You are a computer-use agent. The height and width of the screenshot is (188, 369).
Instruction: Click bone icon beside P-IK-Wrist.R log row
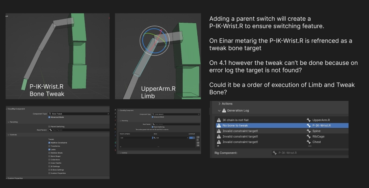pos(309,126)
